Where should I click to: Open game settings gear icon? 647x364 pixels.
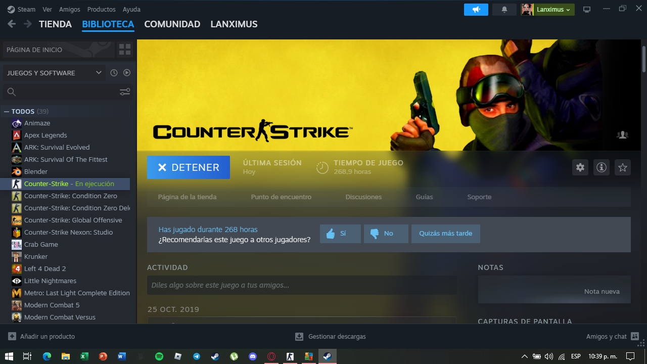click(x=580, y=167)
